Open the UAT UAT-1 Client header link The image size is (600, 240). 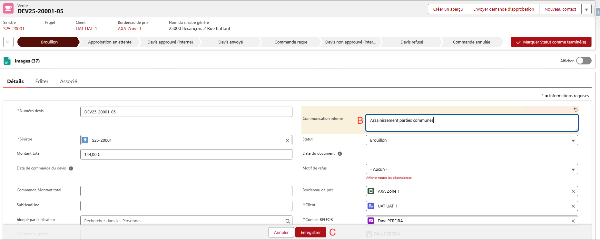pos(86,29)
